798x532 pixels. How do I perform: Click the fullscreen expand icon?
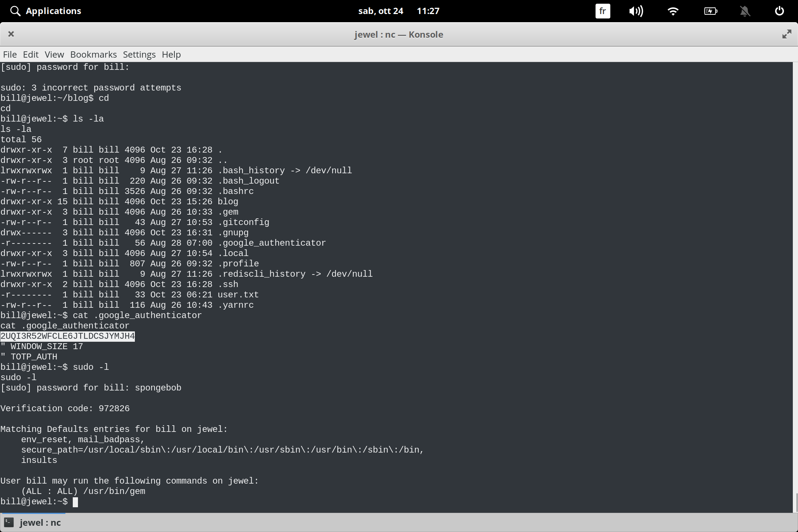tap(787, 34)
